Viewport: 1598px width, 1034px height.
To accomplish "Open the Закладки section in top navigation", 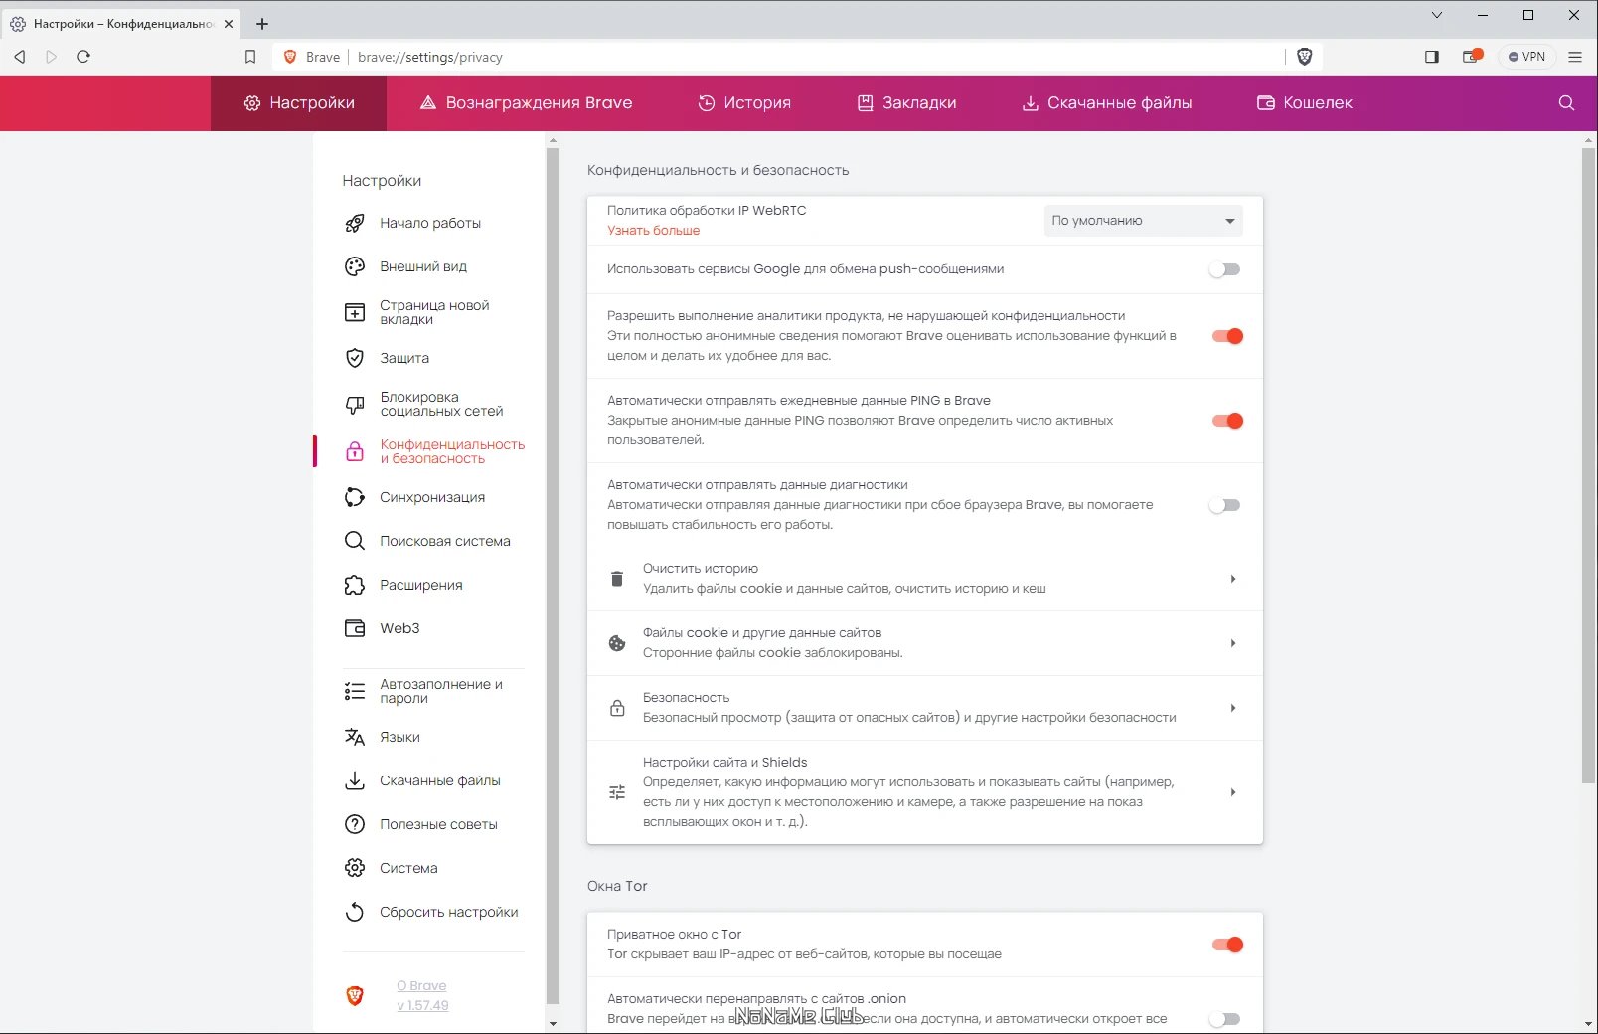I will pyautogui.click(x=909, y=102).
